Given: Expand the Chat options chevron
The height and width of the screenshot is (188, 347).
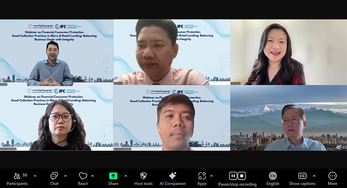Looking at the screenshot, I should (x=66, y=176).
